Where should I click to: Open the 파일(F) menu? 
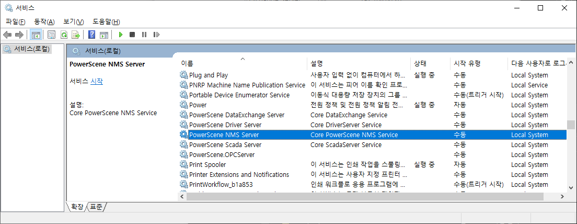(16, 22)
